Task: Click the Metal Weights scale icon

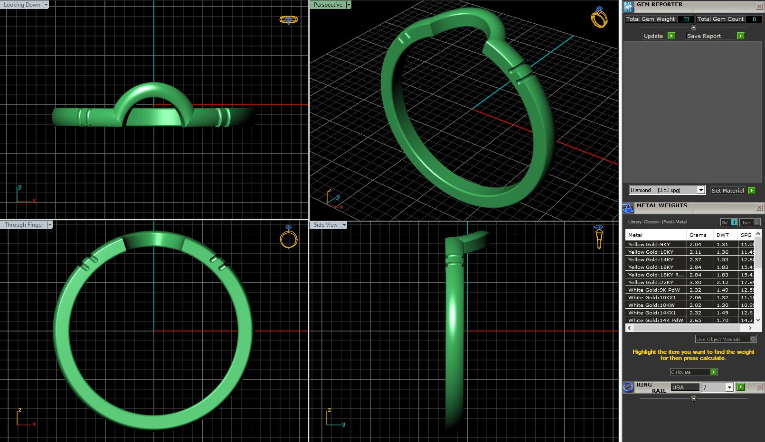Action: pyautogui.click(x=628, y=208)
